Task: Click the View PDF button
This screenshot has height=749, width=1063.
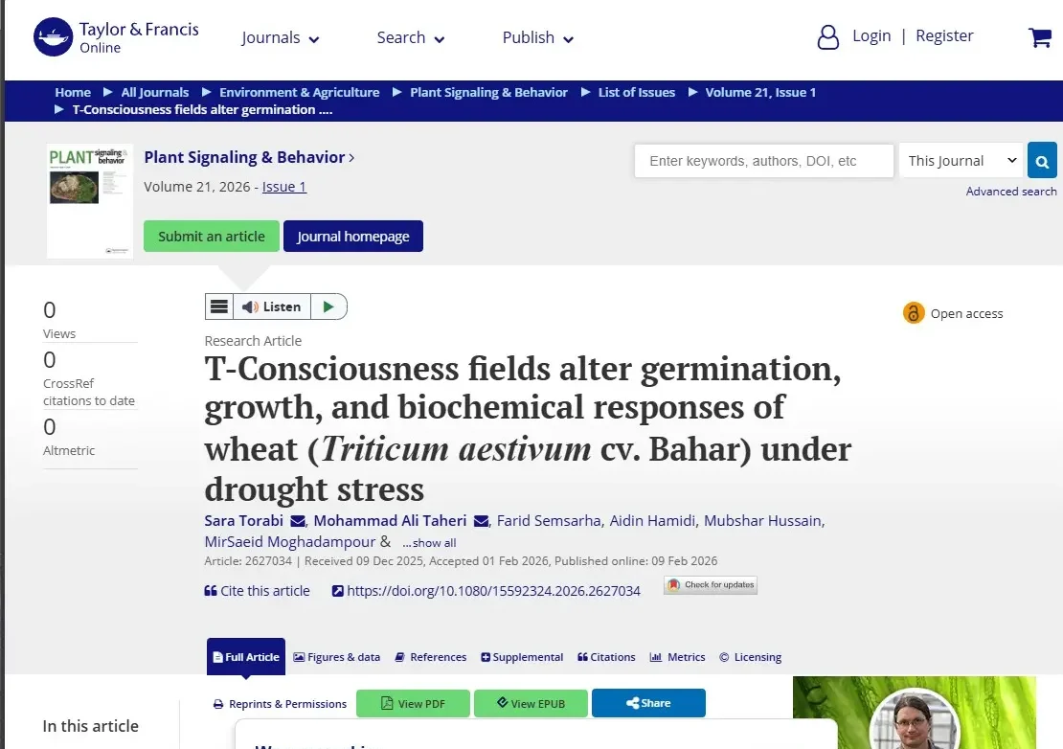Action: (413, 704)
